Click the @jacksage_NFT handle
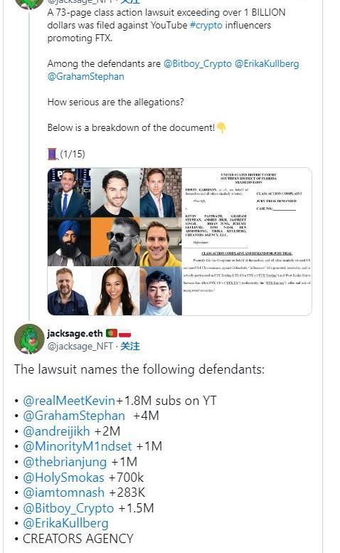340x553 pixels. pyautogui.click(x=80, y=347)
